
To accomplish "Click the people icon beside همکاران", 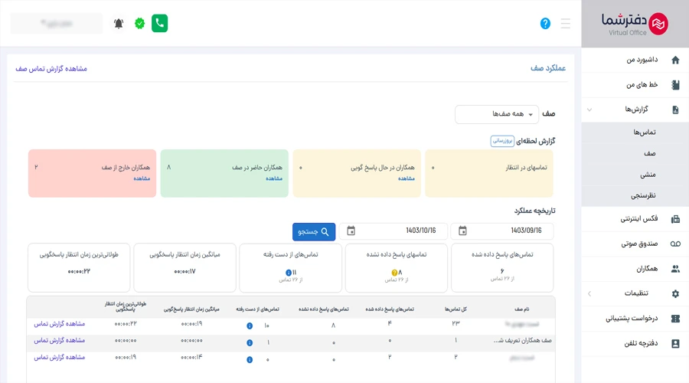I will (675, 269).
